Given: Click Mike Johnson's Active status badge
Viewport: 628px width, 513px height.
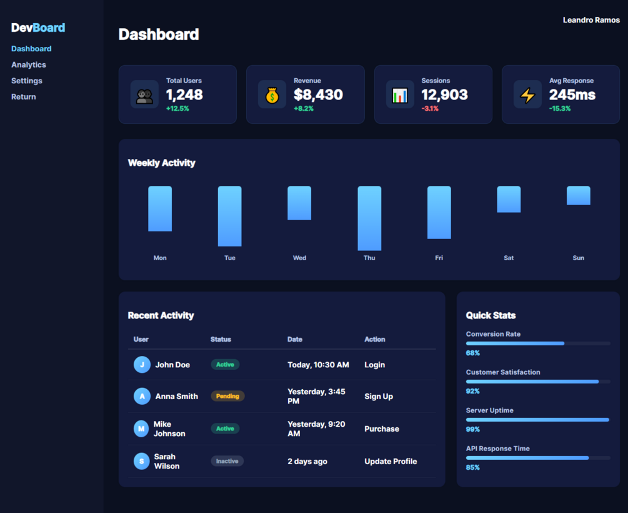Looking at the screenshot, I should click(225, 429).
